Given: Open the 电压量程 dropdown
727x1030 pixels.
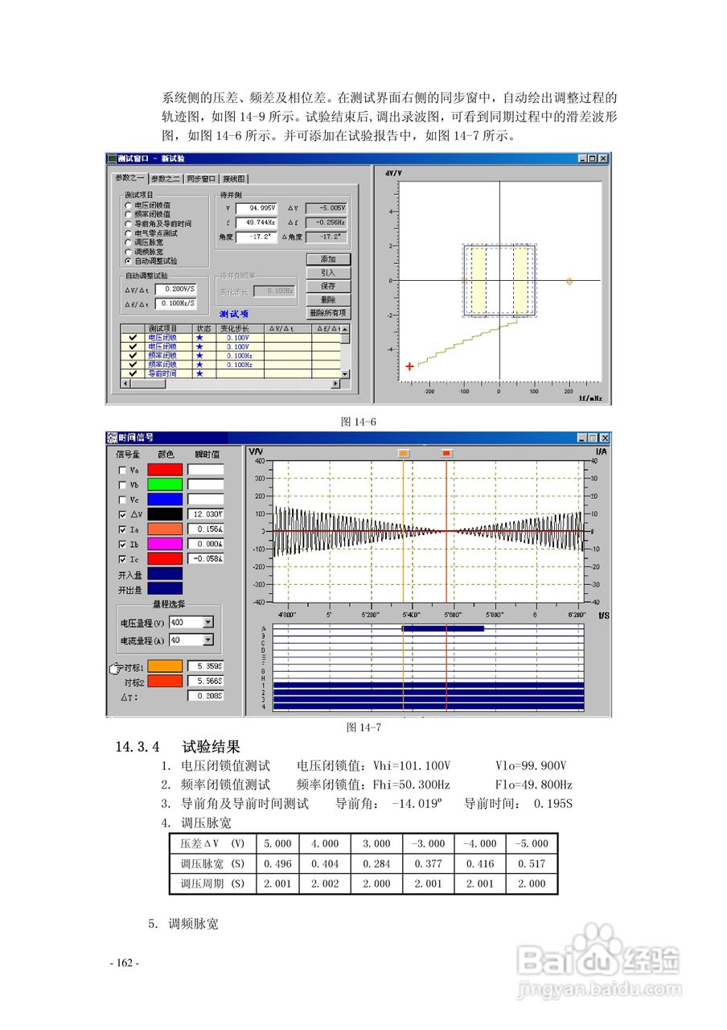Looking at the screenshot, I should 208,622.
